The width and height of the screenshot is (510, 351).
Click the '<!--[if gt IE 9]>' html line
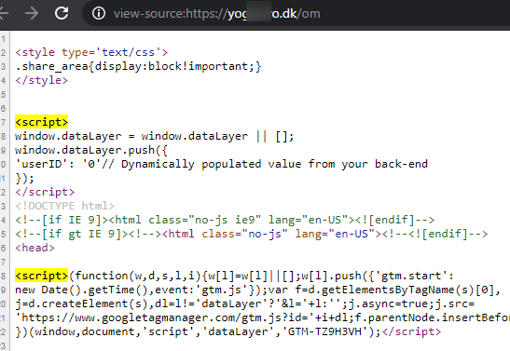(252, 234)
